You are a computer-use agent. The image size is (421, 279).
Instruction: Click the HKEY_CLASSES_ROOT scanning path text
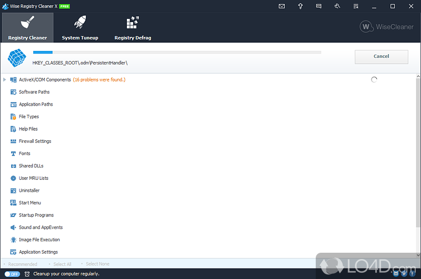pyautogui.click(x=80, y=63)
